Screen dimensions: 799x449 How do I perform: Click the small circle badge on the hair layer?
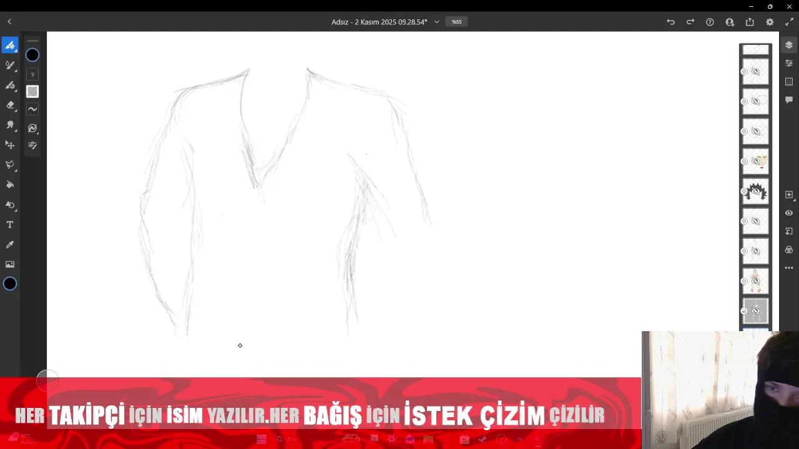(x=744, y=191)
